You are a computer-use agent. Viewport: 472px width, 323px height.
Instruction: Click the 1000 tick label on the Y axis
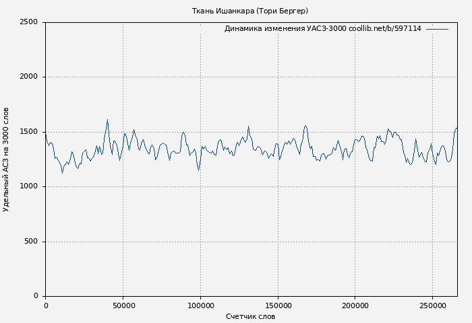click(x=28, y=186)
